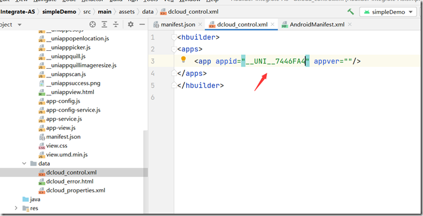The height and width of the screenshot is (216, 423).
Task: Hide the project panel with minus icon
Action: [142, 24]
